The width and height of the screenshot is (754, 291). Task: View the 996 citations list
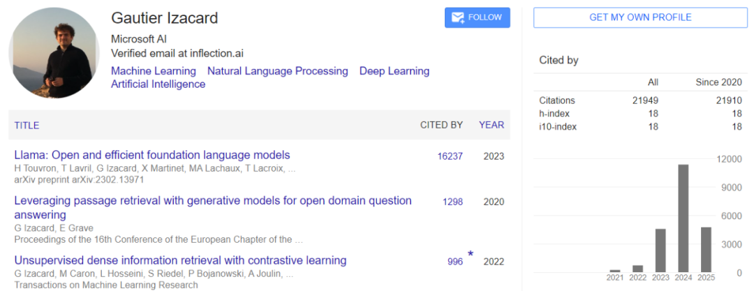tap(455, 262)
